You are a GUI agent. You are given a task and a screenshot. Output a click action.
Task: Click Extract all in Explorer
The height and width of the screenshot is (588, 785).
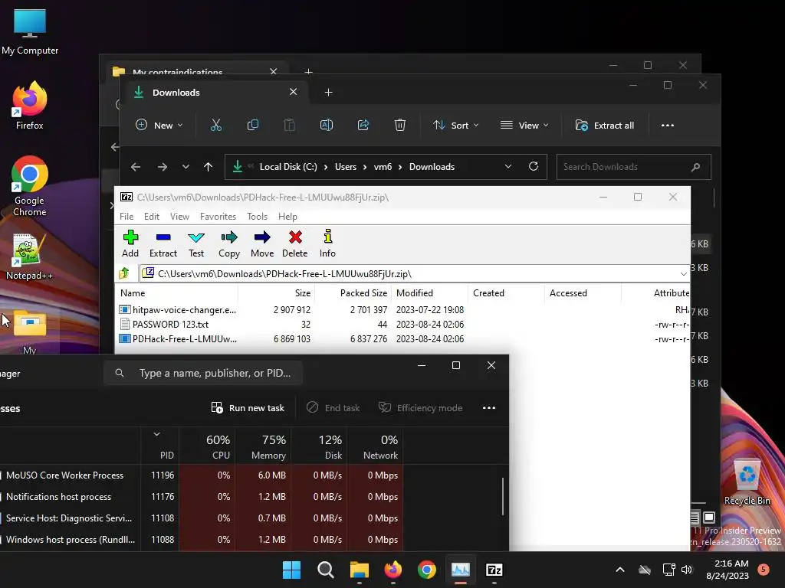[x=605, y=125]
